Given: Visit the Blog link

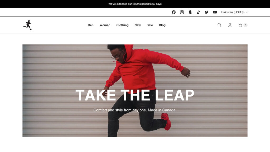Looking at the screenshot, I should click(x=162, y=25).
